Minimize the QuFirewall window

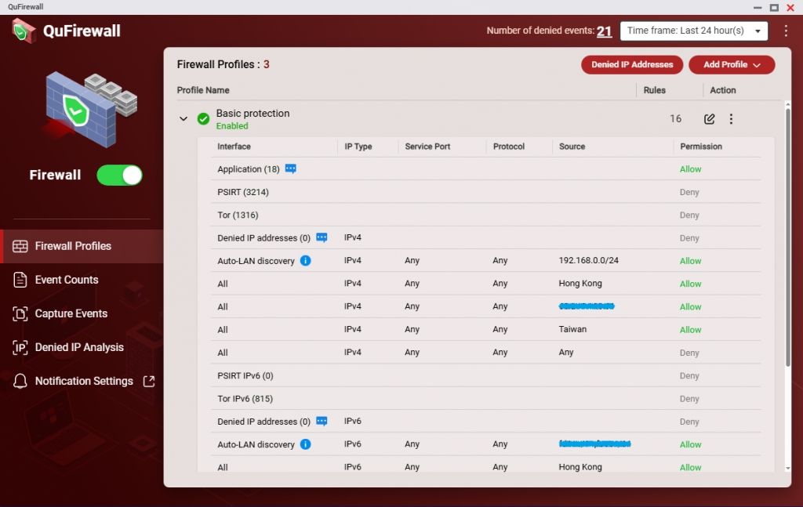(758, 7)
